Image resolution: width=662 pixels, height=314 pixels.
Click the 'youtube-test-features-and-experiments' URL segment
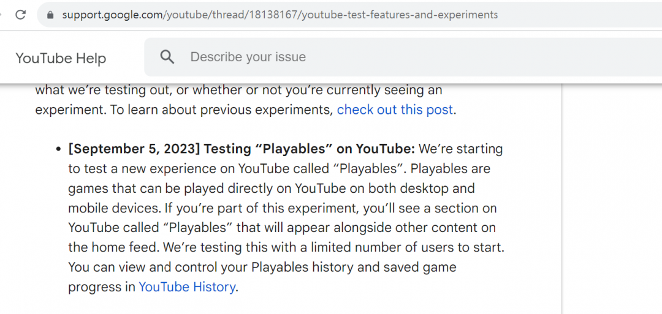[x=400, y=15]
